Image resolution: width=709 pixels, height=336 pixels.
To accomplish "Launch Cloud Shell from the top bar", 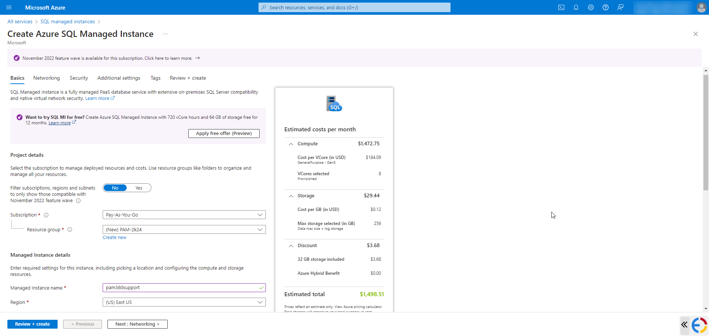I will [x=561, y=7].
